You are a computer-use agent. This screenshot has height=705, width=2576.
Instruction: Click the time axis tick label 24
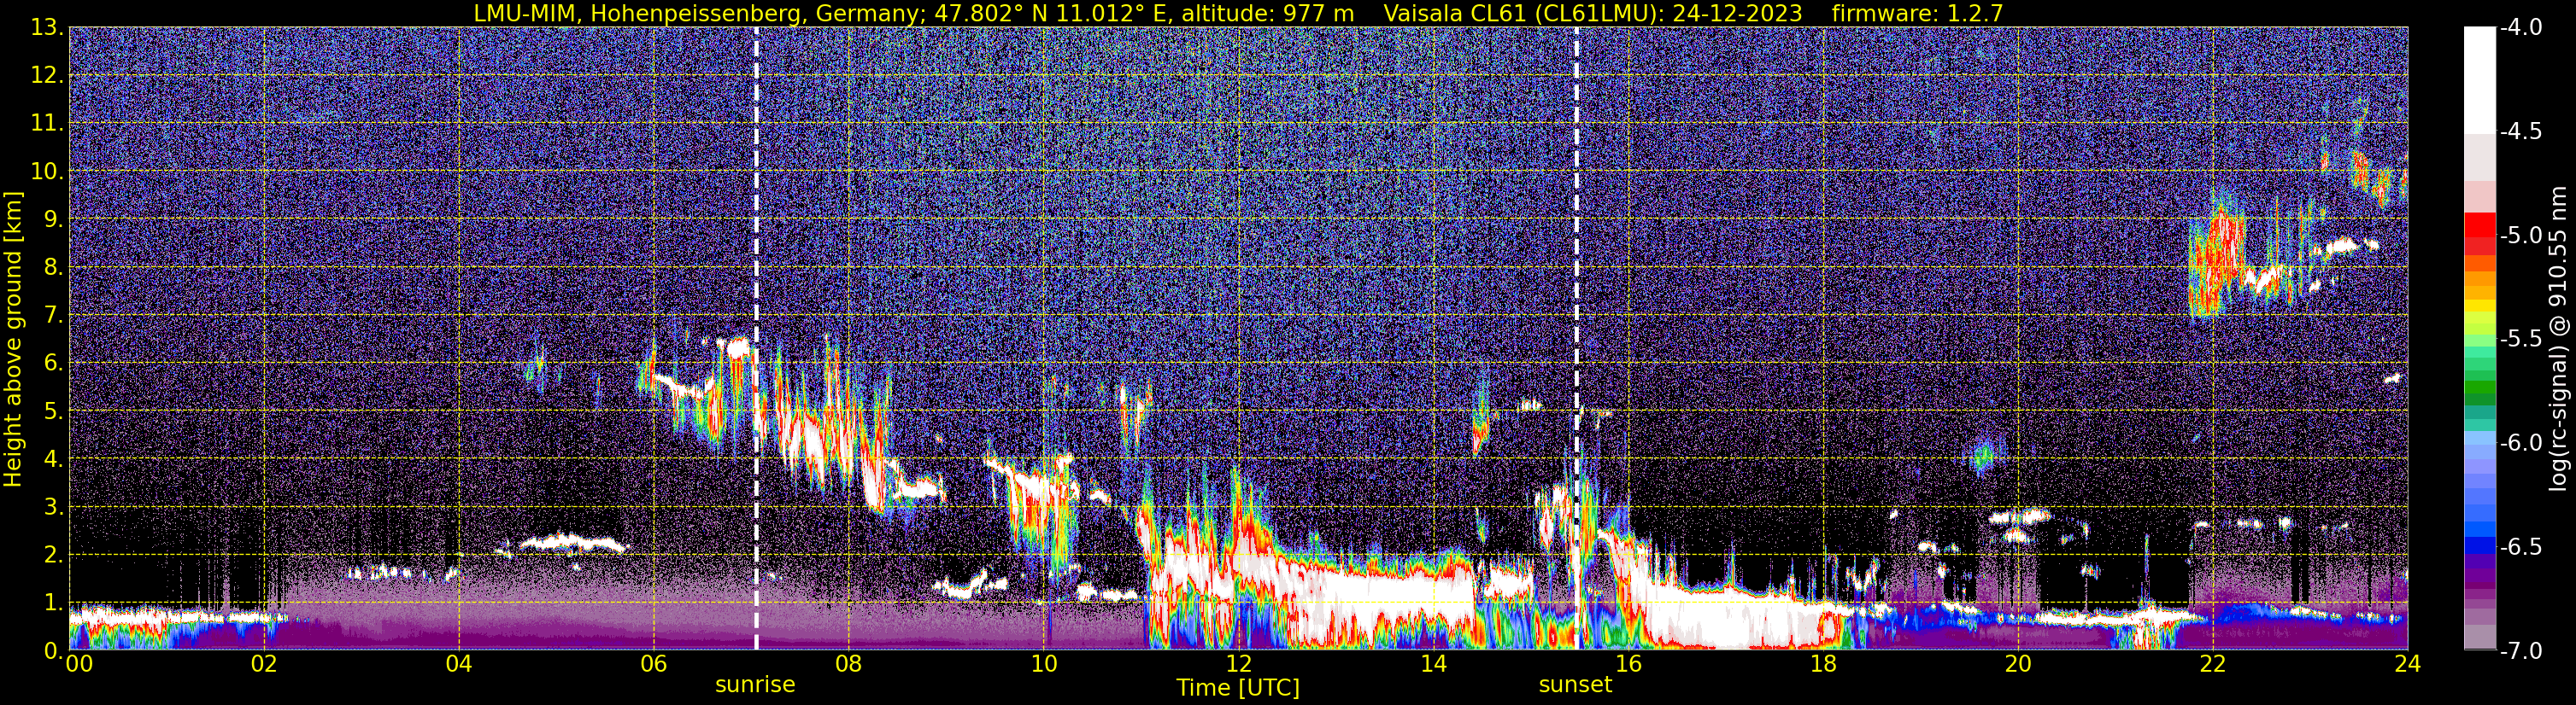pos(2406,664)
